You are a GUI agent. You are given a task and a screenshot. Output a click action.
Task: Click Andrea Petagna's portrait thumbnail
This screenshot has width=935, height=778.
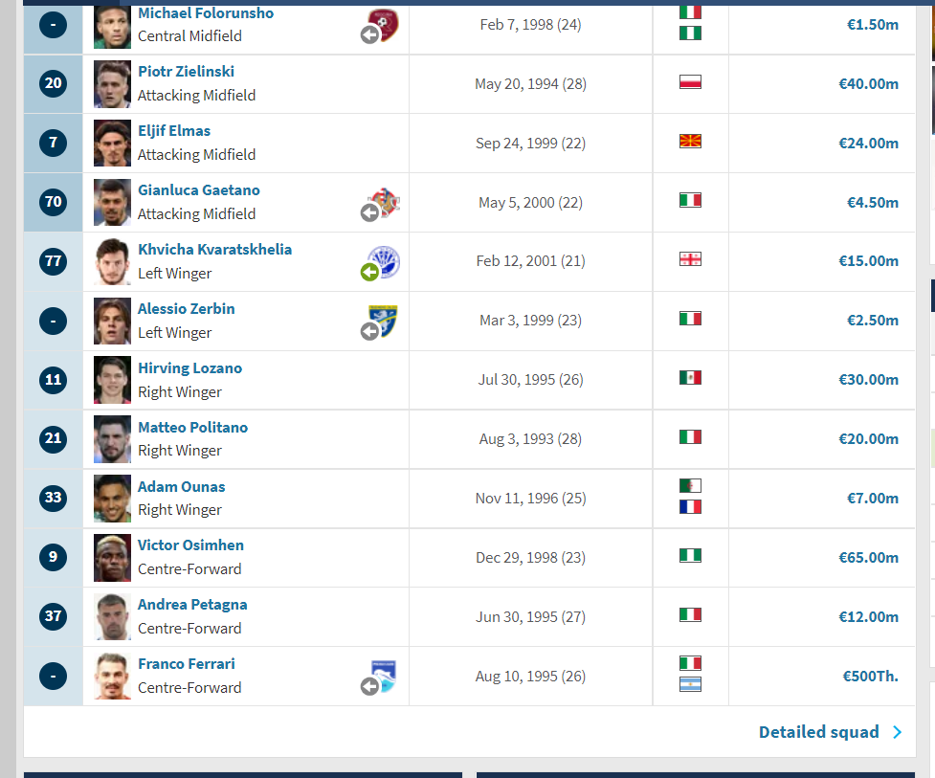(x=112, y=617)
